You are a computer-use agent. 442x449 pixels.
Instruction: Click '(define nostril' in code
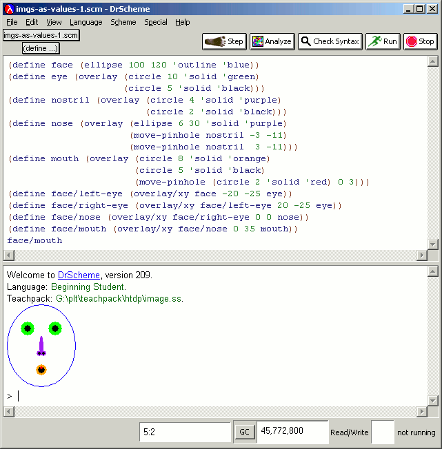point(49,101)
